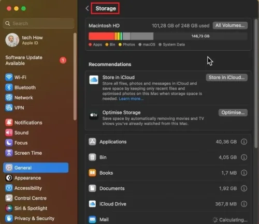Click the Privacy & Security hand icon
The width and height of the screenshot is (259, 224).
click(x=9, y=218)
